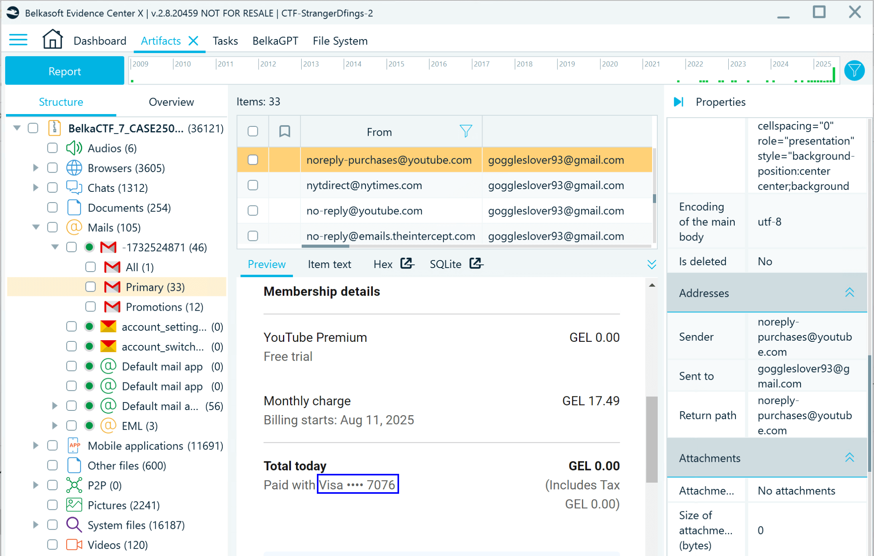Screen dimensions: 874x556
Task: Switch to the Item text tab
Action: click(329, 264)
